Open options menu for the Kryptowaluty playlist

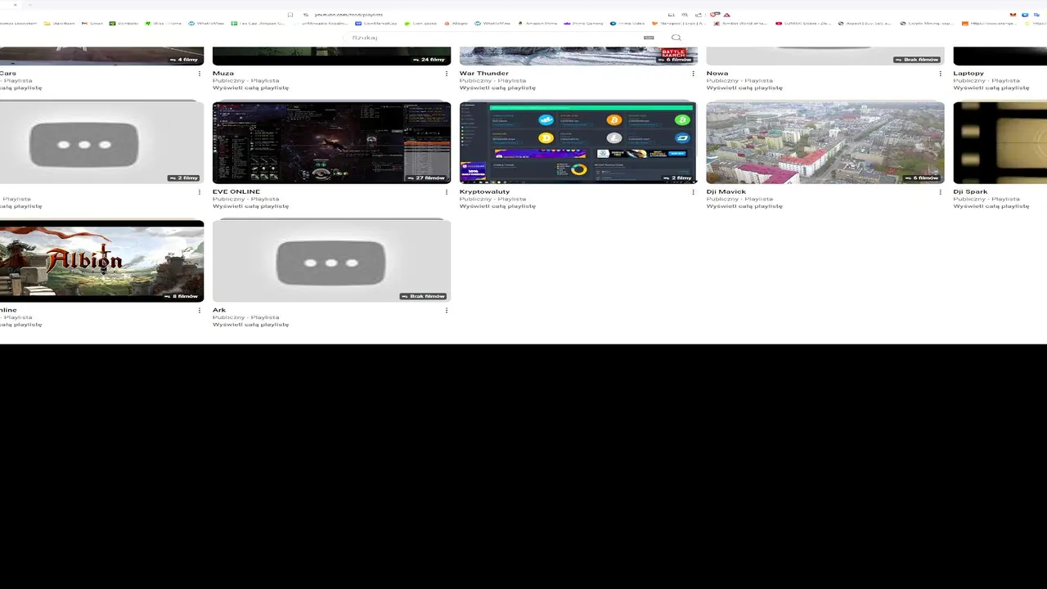tap(694, 192)
